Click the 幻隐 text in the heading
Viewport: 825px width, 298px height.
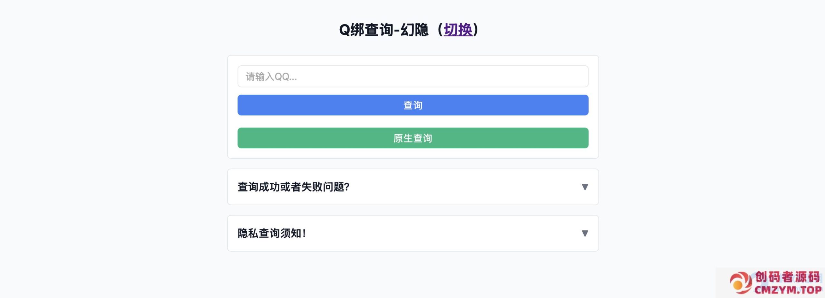[414, 30]
